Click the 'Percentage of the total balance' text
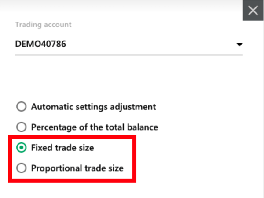The height and width of the screenshot is (198, 264). click(94, 127)
